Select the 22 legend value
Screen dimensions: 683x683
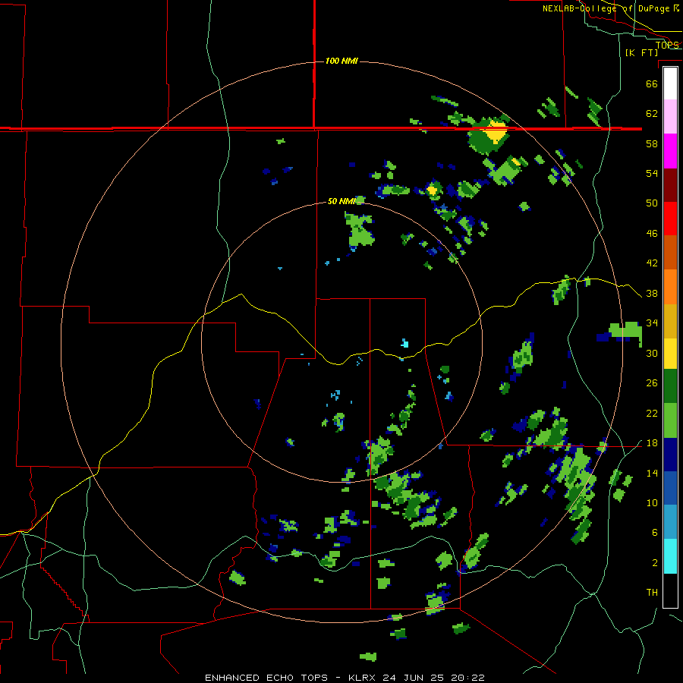pos(652,413)
